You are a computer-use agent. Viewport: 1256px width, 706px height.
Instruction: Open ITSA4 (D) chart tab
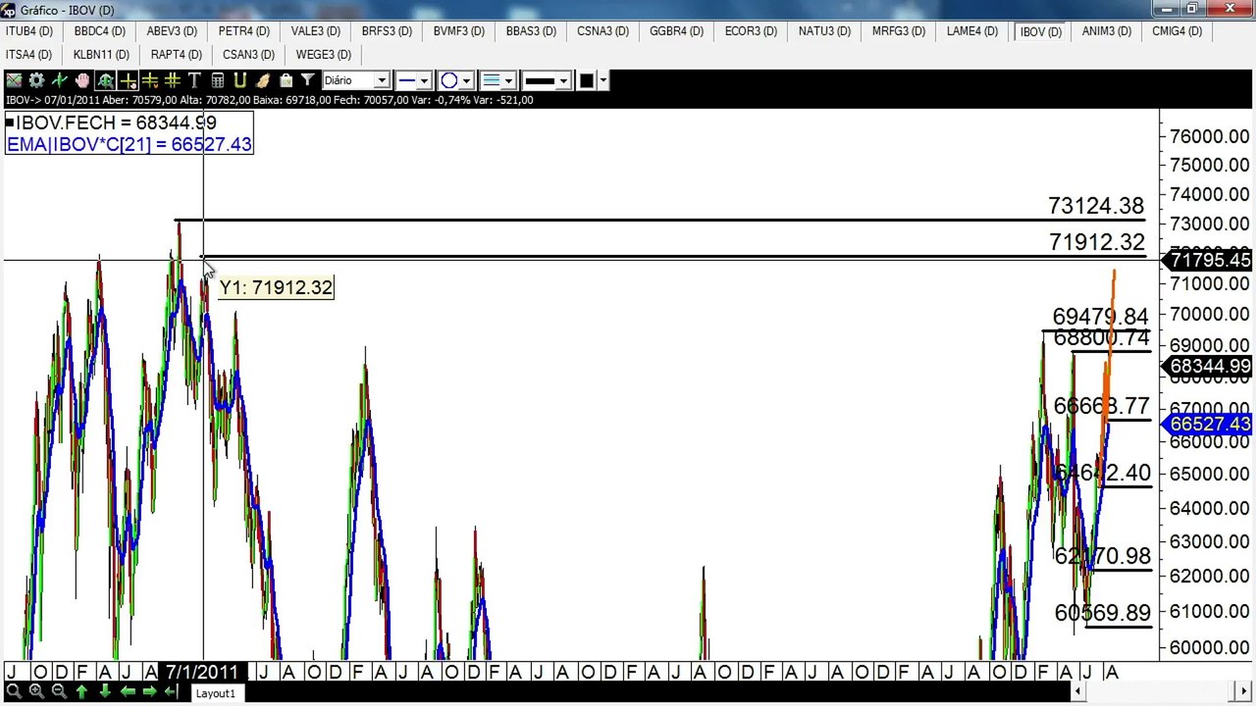pyautogui.click(x=28, y=55)
